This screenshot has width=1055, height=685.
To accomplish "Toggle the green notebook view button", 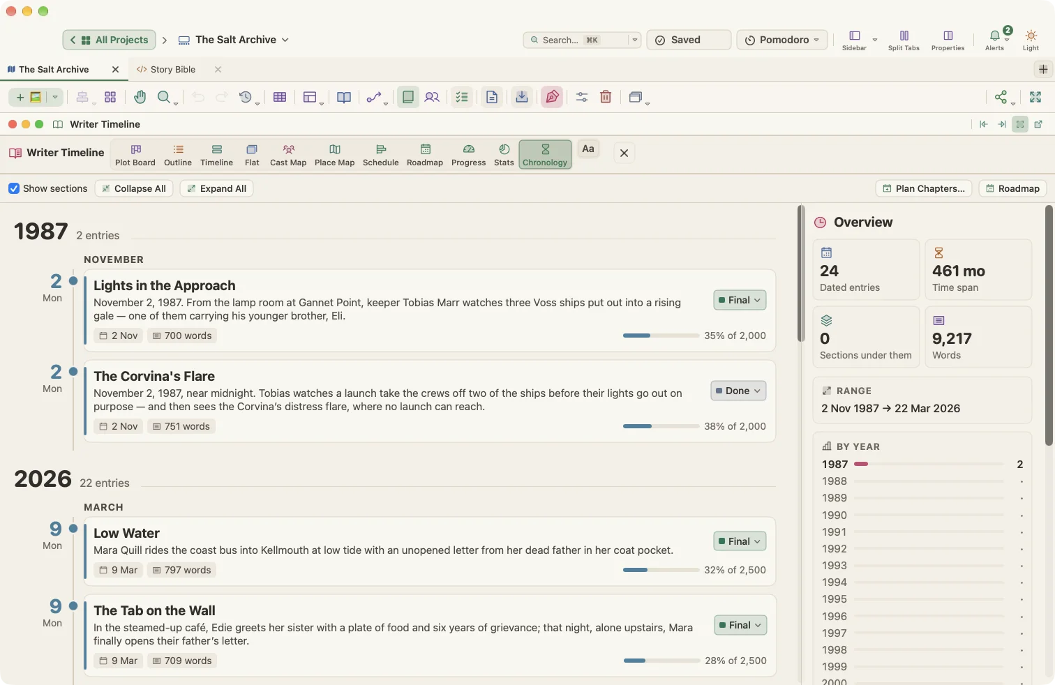I will (408, 97).
